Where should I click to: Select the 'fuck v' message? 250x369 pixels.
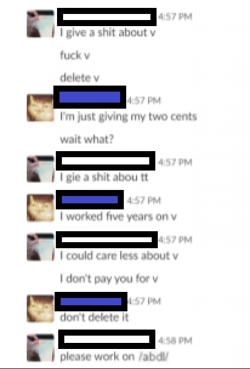(75, 55)
